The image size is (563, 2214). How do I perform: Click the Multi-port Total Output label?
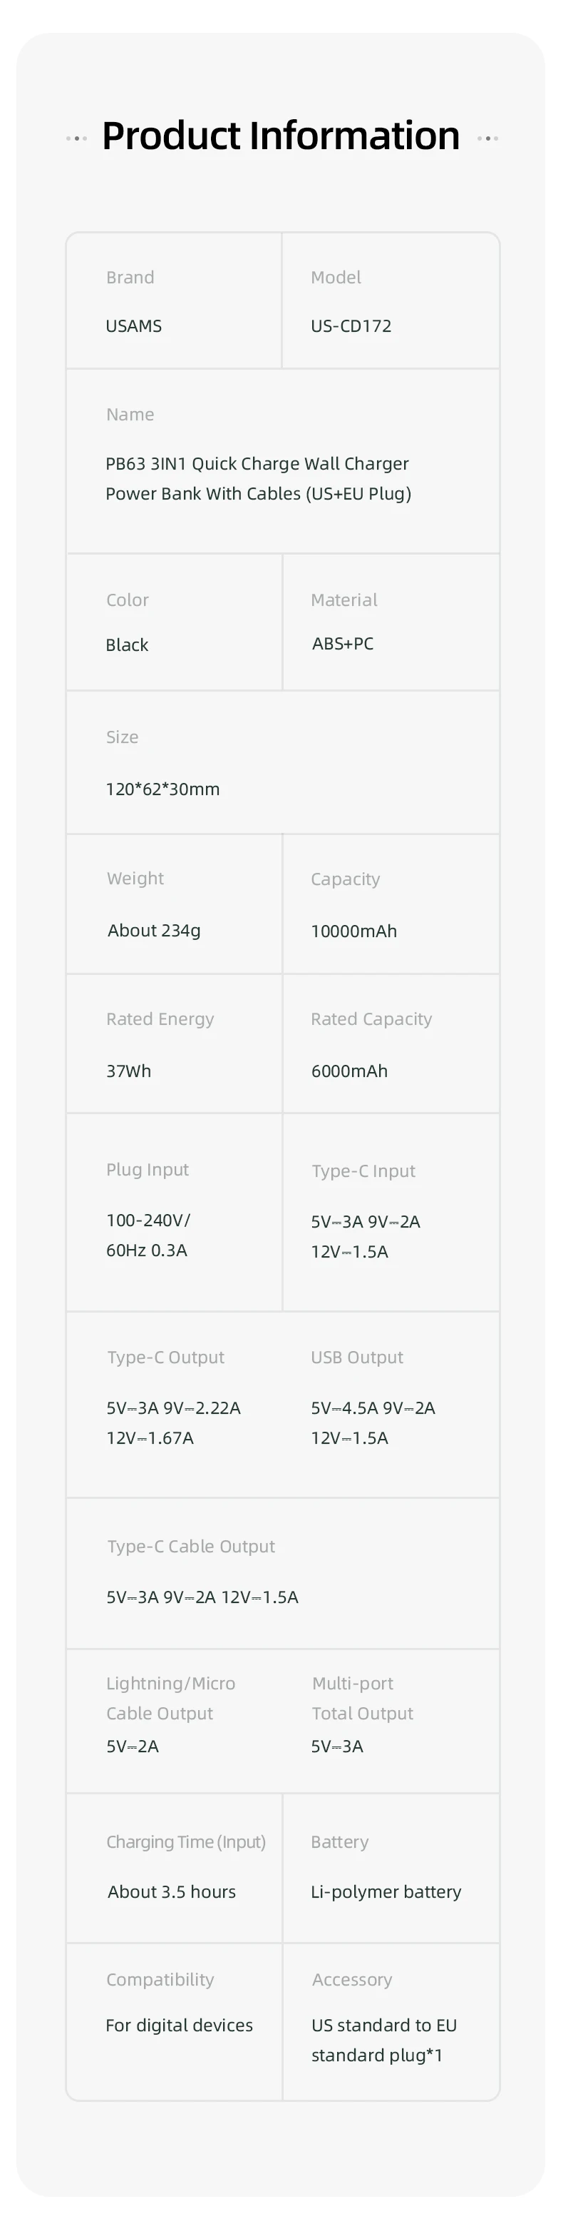[362, 1698]
